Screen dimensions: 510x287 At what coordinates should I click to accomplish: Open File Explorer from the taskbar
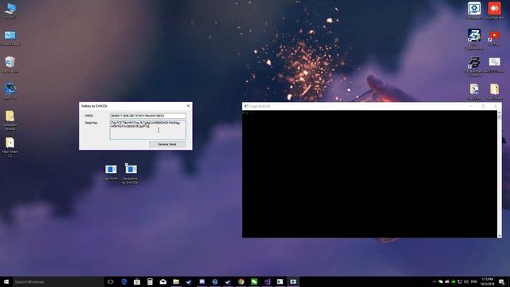click(x=176, y=281)
